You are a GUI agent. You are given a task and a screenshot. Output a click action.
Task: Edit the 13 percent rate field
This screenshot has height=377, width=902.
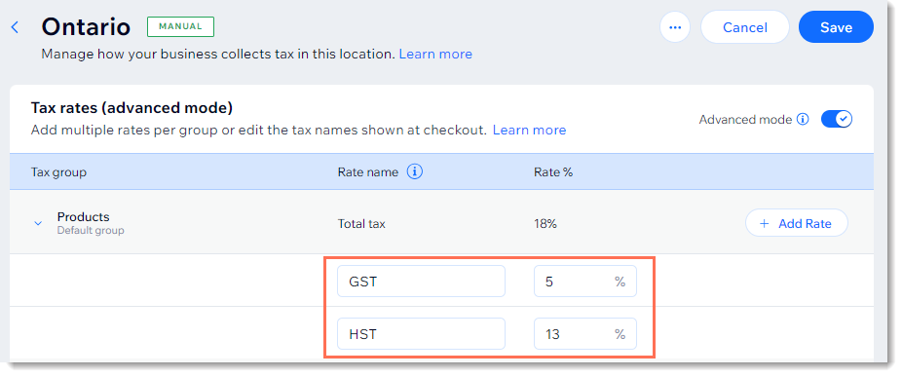point(585,334)
